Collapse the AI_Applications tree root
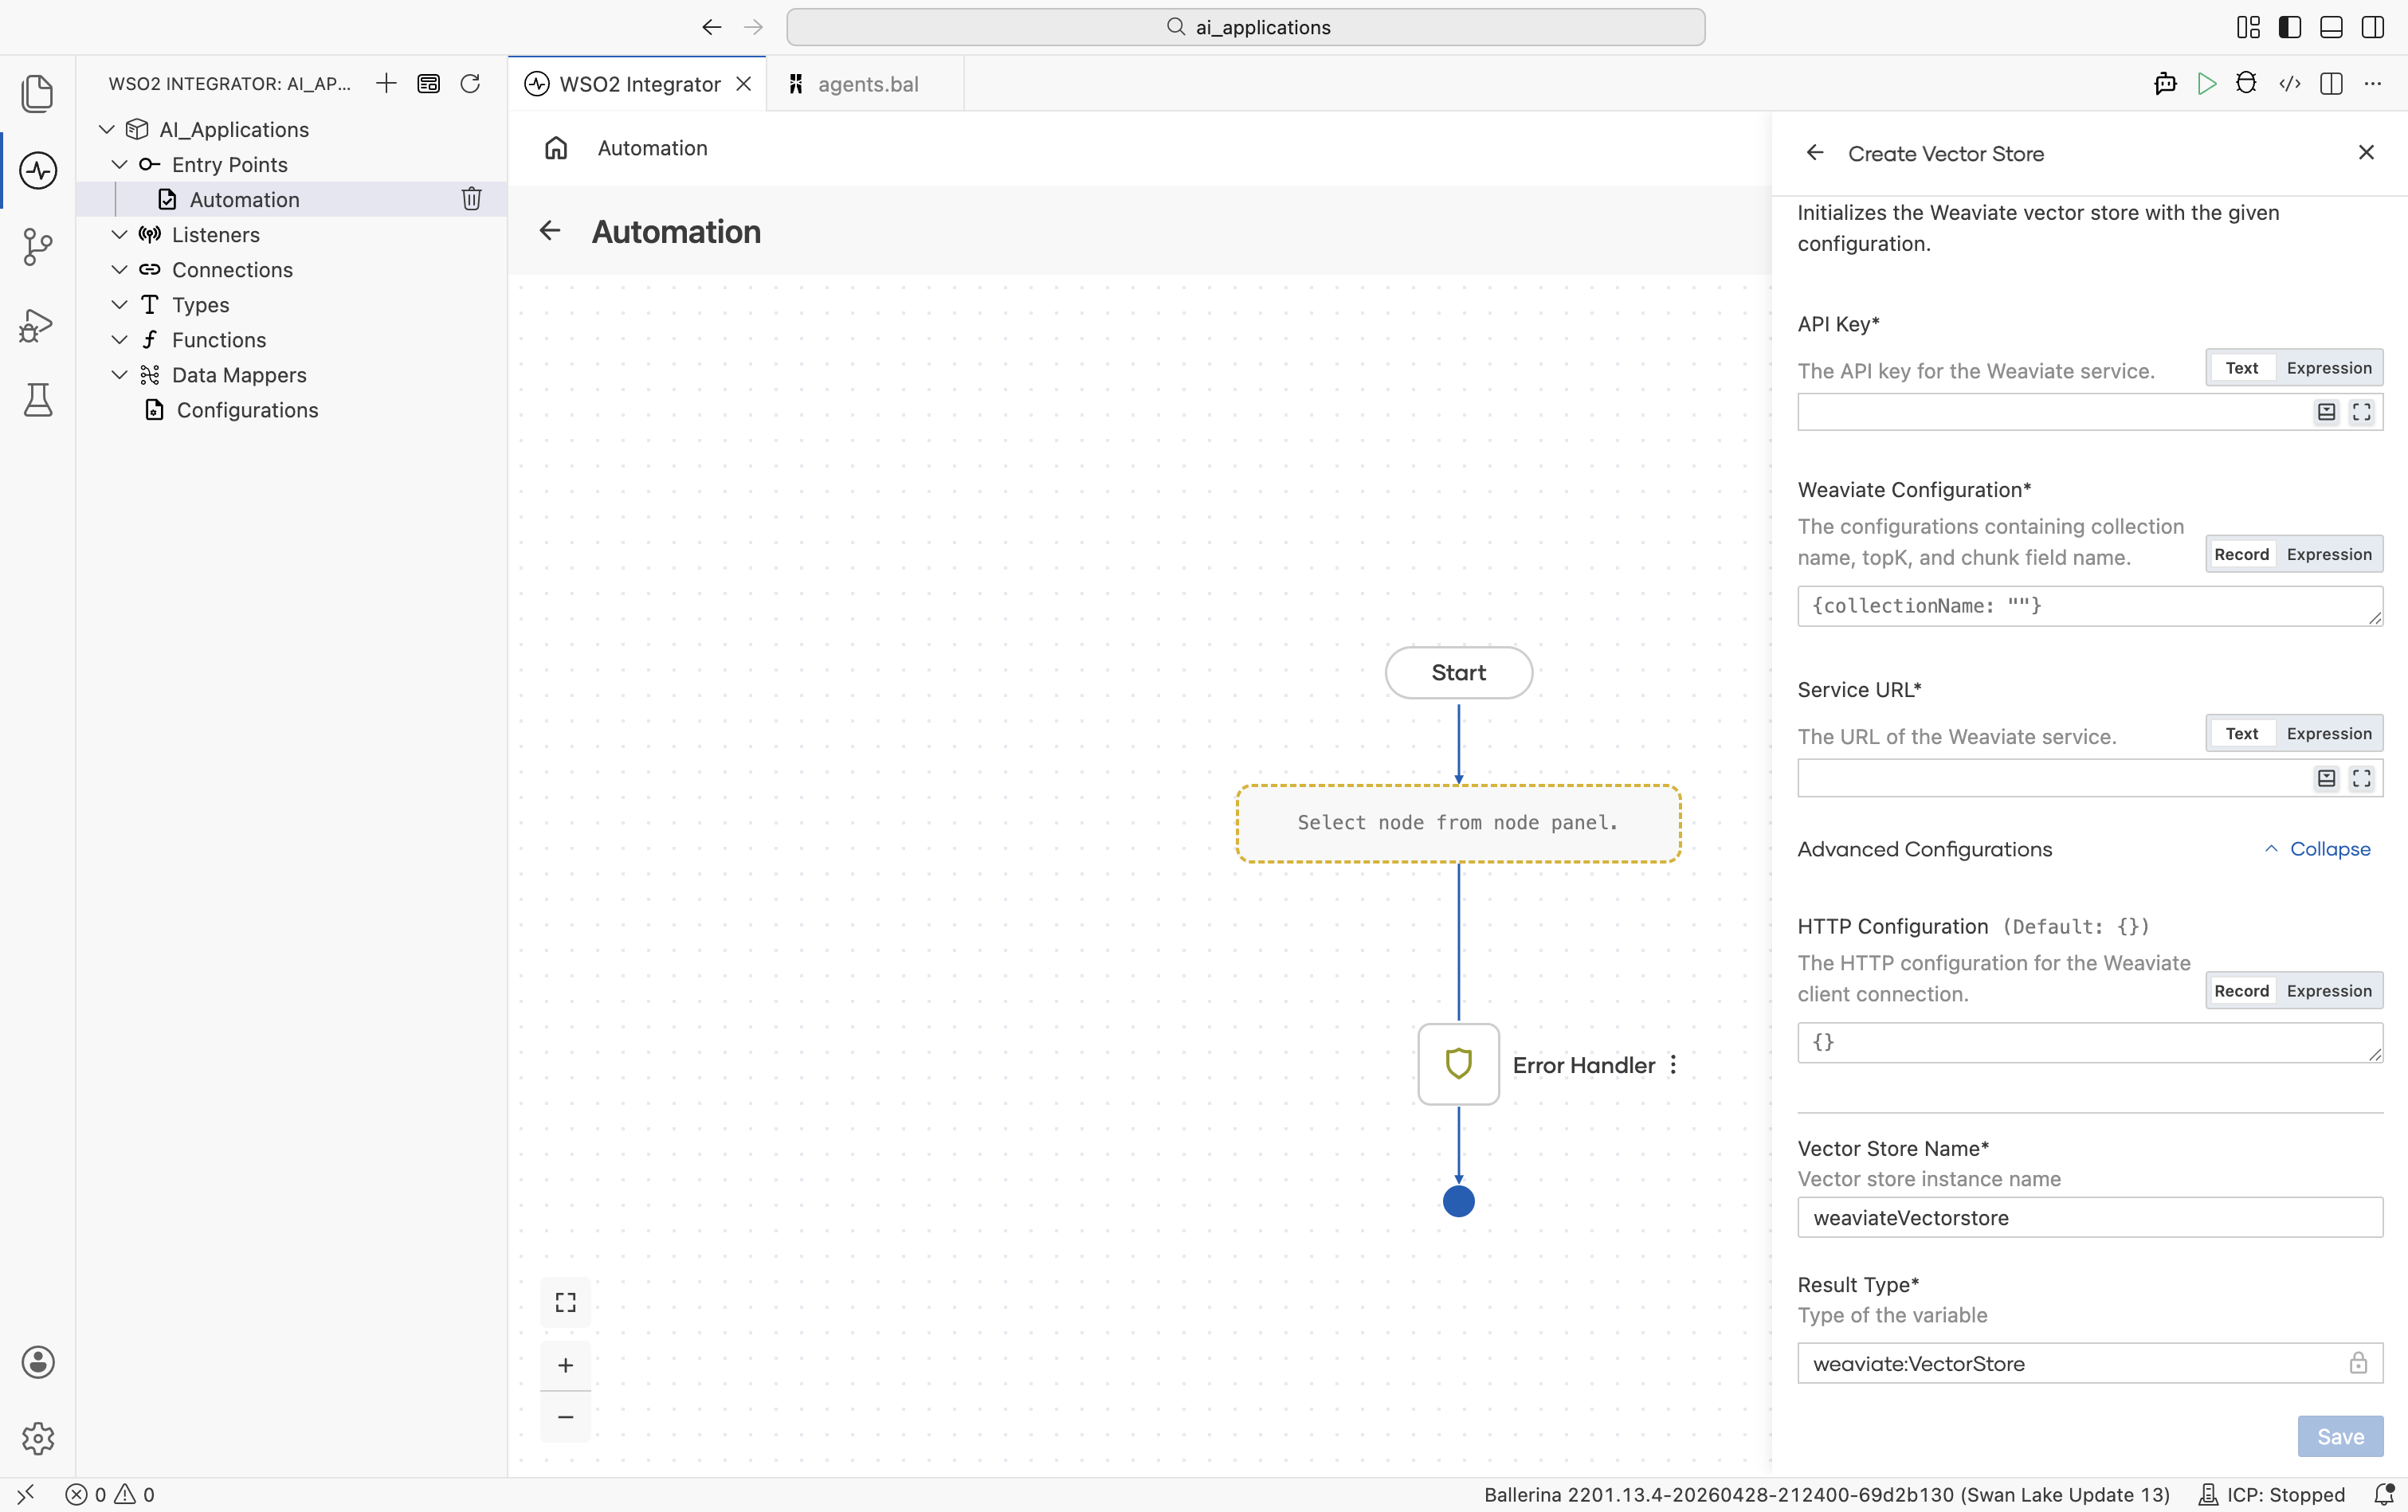 (x=107, y=129)
